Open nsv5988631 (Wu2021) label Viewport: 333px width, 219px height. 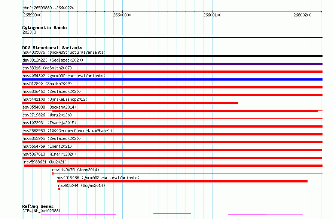point(45,162)
